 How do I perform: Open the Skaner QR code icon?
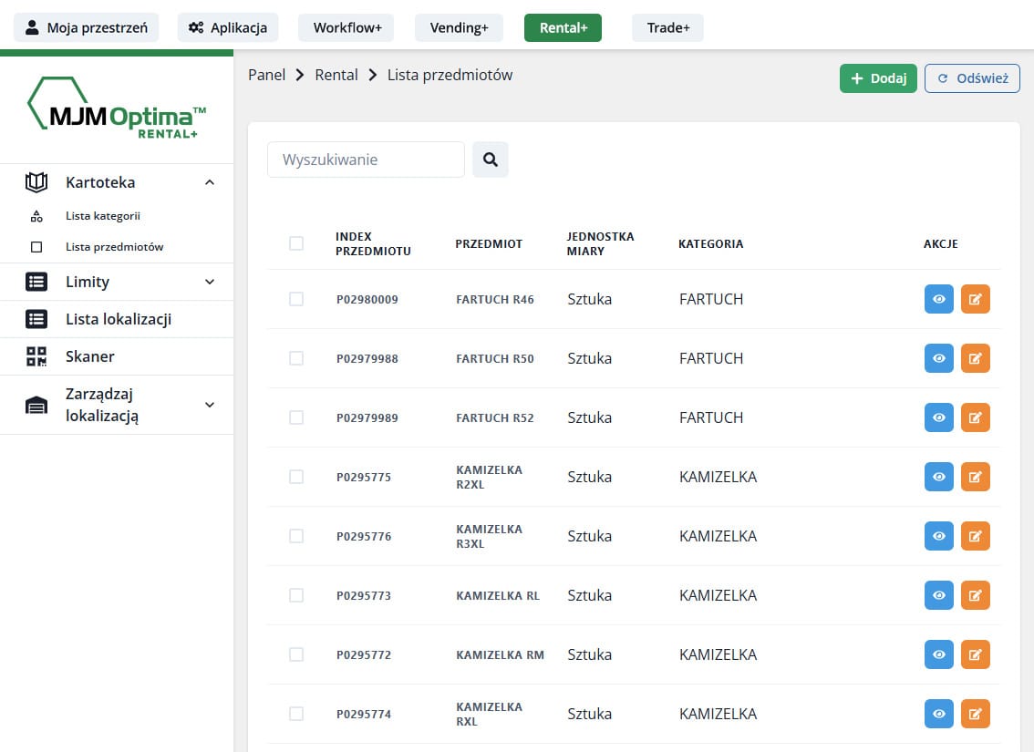pos(36,356)
